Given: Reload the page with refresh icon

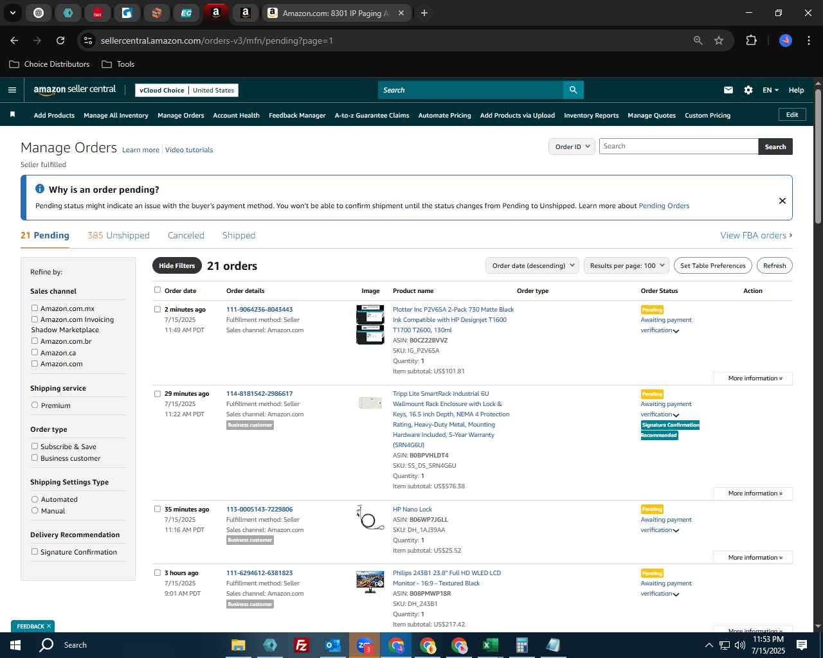Looking at the screenshot, I should click(60, 40).
